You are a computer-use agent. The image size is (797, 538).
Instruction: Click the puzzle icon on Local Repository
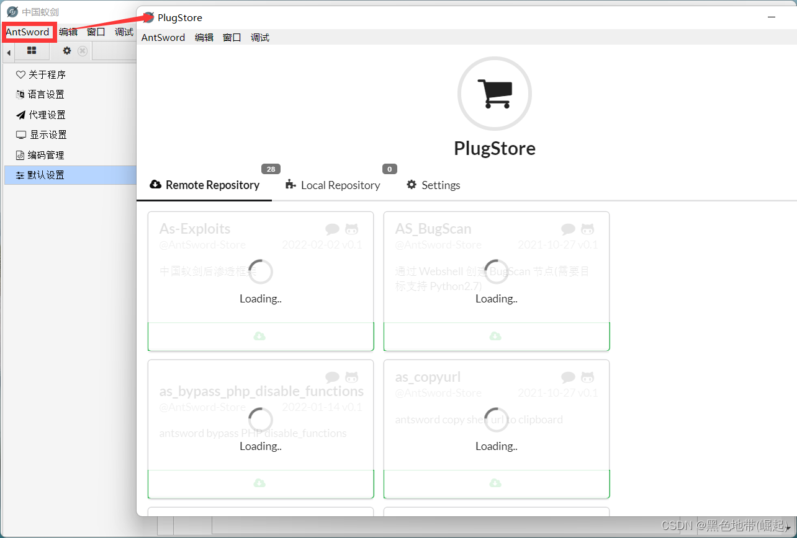290,185
